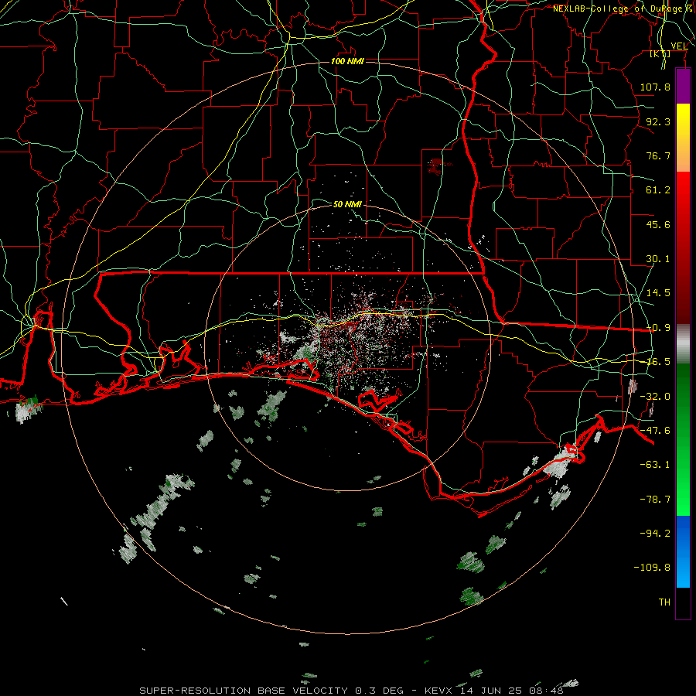
Task: Select the purple segment of velocity color bar
Action: pos(683,86)
